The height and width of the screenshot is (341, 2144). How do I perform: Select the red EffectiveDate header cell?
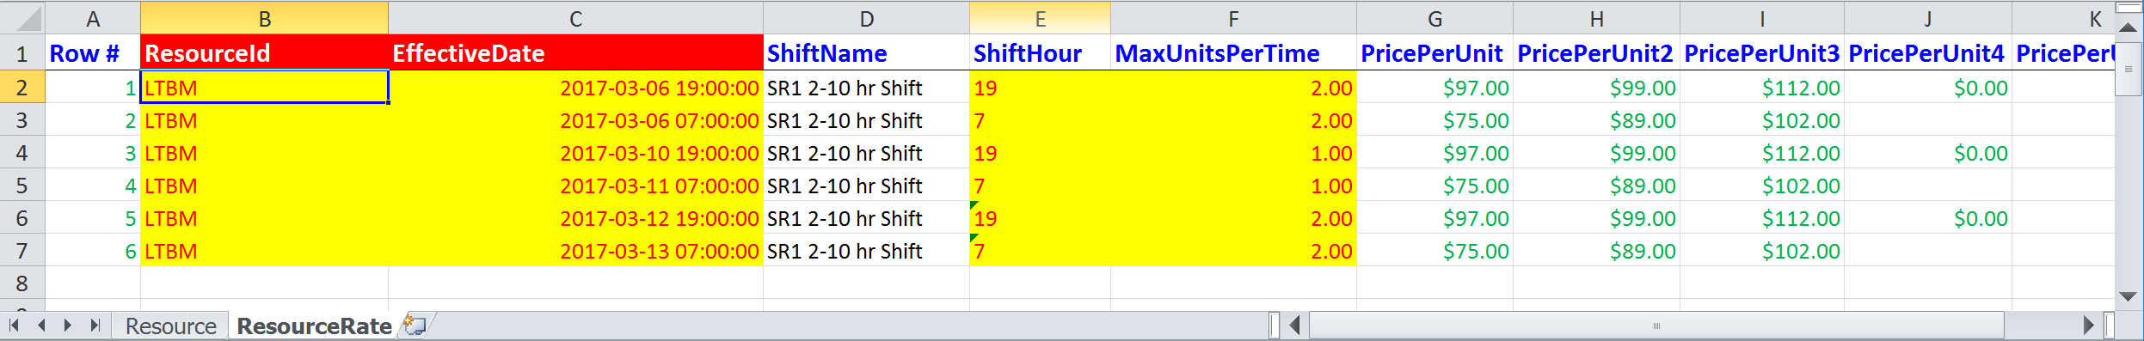[x=575, y=53]
